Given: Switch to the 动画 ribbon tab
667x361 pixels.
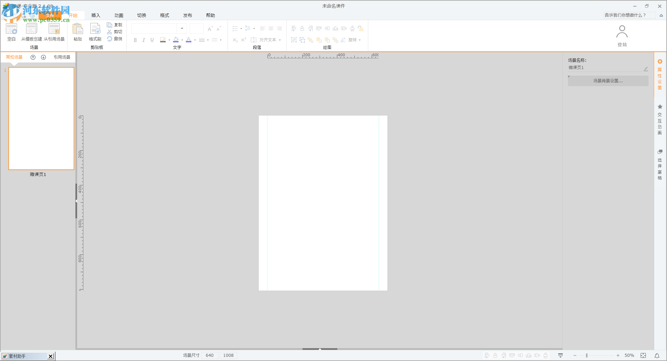Looking at the screenshot, I should coord(119,15).
